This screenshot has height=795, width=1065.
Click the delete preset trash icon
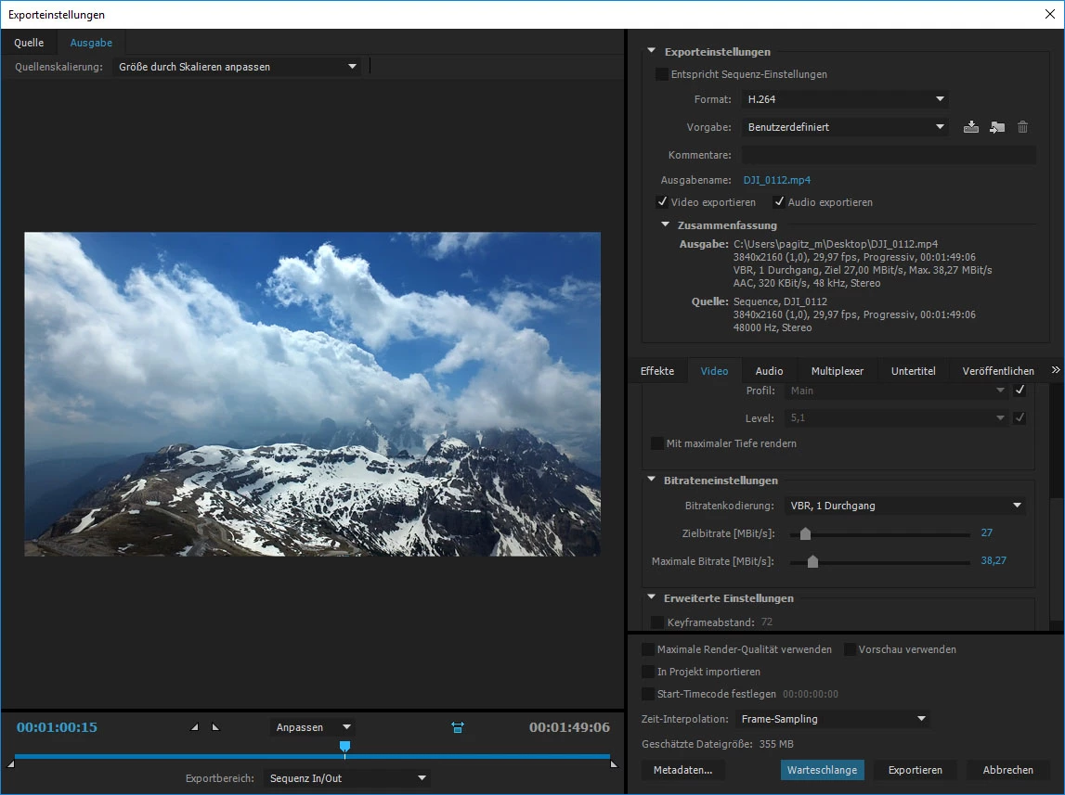point(1022,127)
